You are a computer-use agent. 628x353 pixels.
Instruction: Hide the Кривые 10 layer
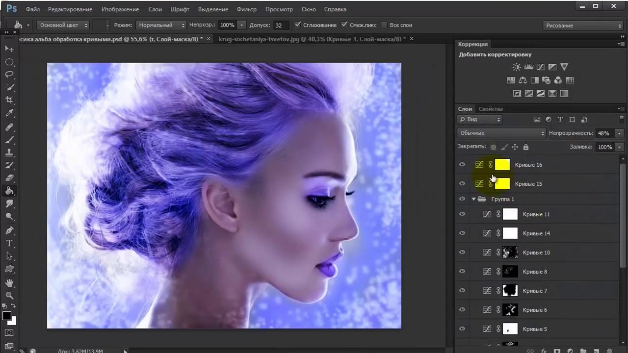click(462, 252)
